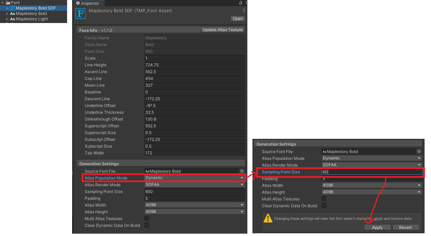This screenshot has width=431, height=236.
Task: Open the Inspector tab's three-dot menu
Action: (x=246, y=3)
